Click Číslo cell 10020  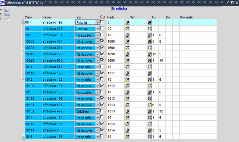point(33,61)
